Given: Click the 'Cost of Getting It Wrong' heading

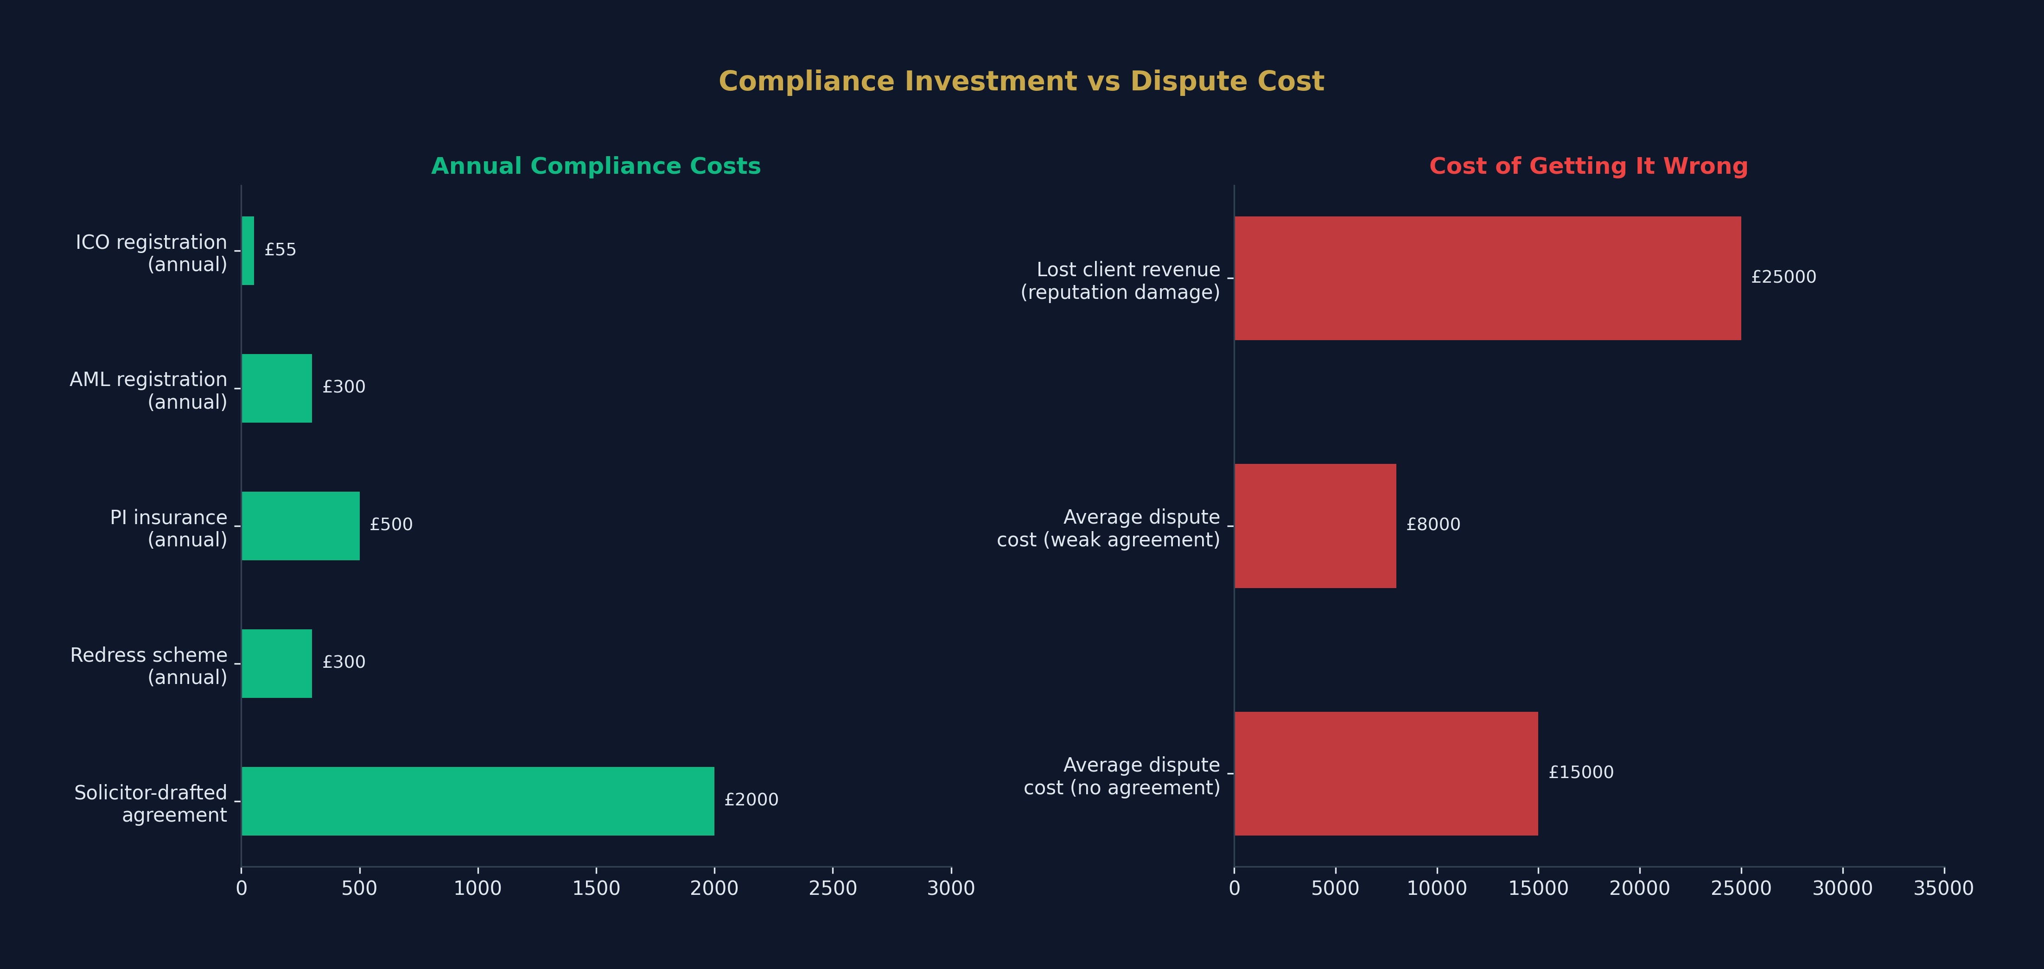Looking at the screenshot, I should pos(1589,166).
